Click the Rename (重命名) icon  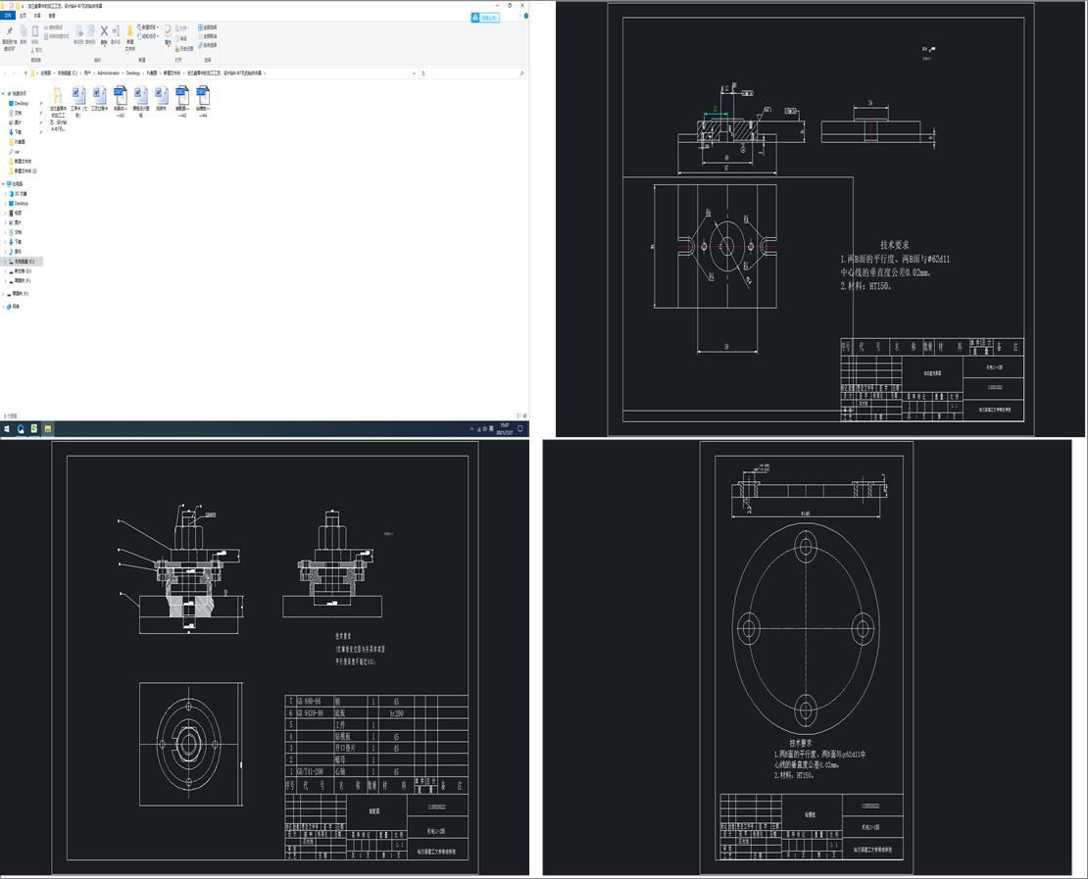[x=116, y=31]
